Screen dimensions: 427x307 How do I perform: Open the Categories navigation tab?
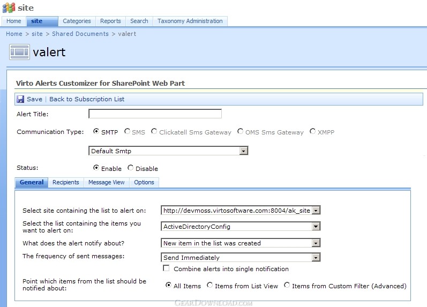pos(77,21)
